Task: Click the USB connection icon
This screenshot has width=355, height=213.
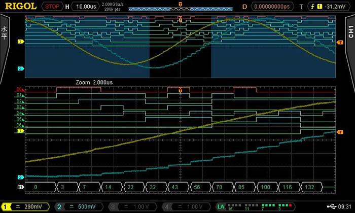Action: click(332, 207)
